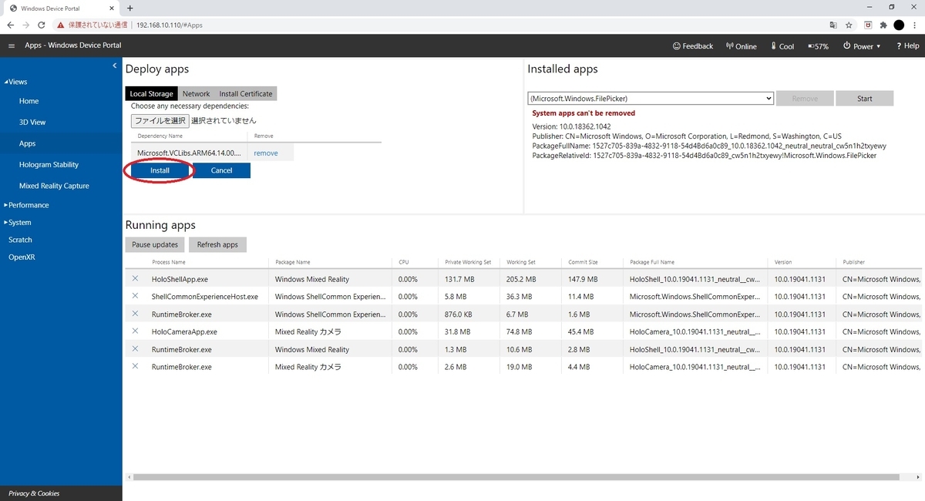Image resolution: width=925 pixels, height=501 pixels.
Task: Expand the System section
Action: tap(18, 222)
